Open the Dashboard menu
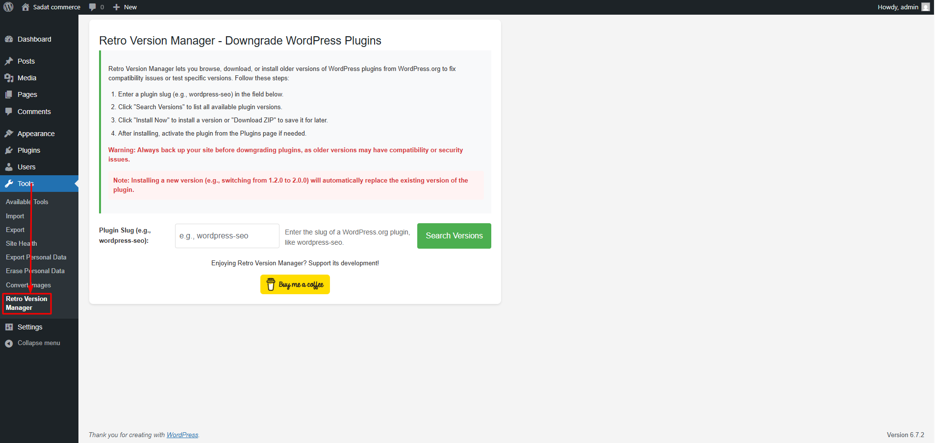The image size is (935, 443). tap(39, 39)
